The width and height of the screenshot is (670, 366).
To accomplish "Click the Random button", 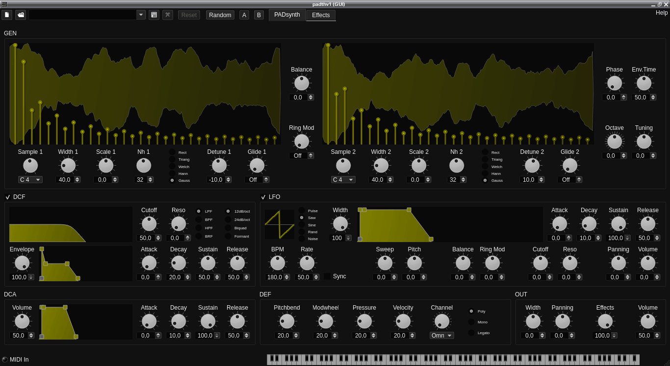I will point(220,15).
